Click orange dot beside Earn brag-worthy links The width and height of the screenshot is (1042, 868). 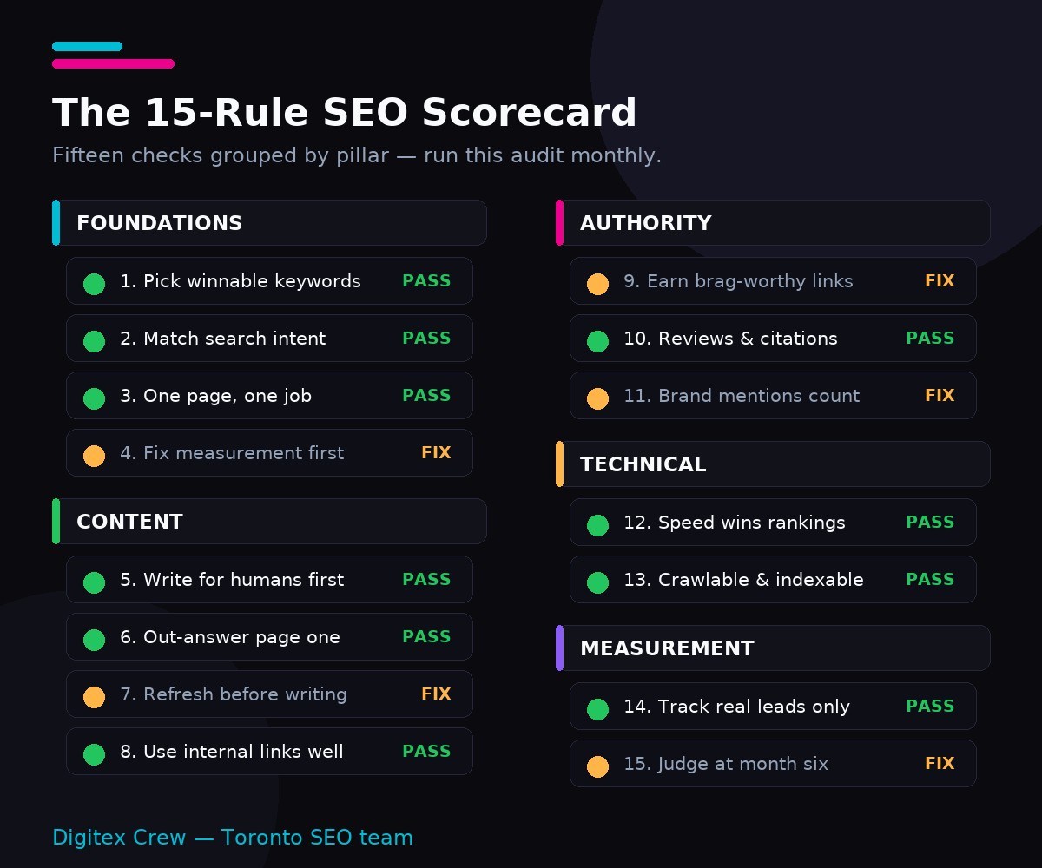pos(597,284)
